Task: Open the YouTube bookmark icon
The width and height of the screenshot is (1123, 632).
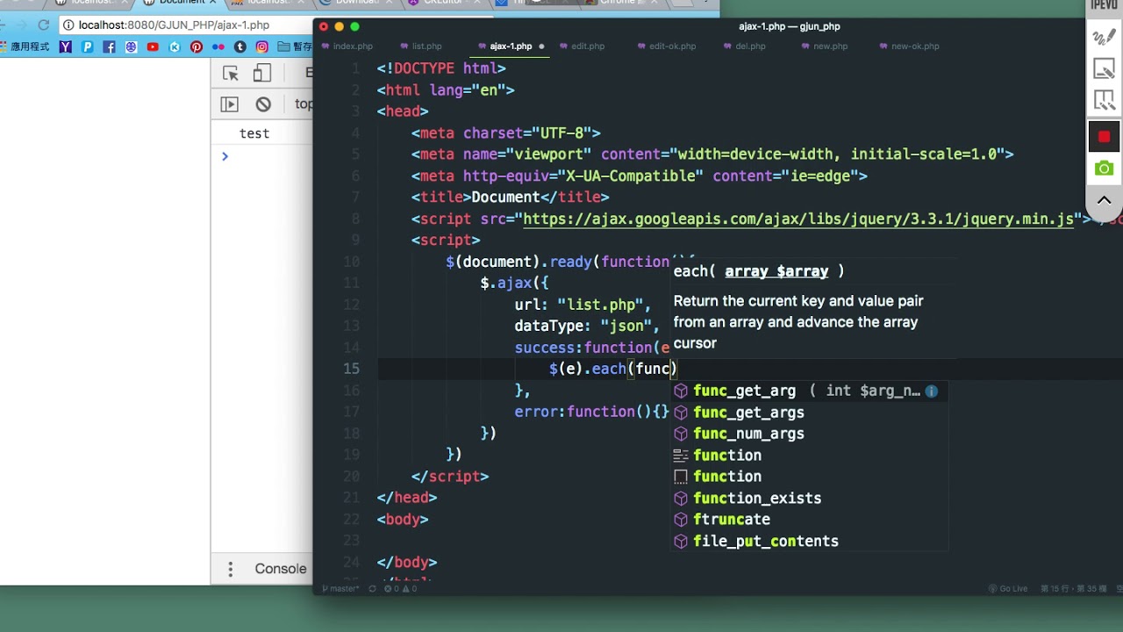Action: (x=154, y=47)
